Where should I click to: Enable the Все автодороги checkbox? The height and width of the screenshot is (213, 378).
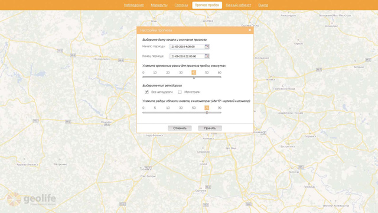[146, 92]
